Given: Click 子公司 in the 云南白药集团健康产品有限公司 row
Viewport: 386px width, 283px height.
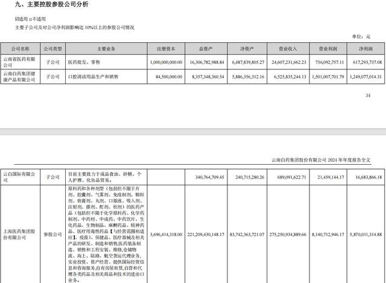Looking at the screenshot, I should (x=52, y=77).
